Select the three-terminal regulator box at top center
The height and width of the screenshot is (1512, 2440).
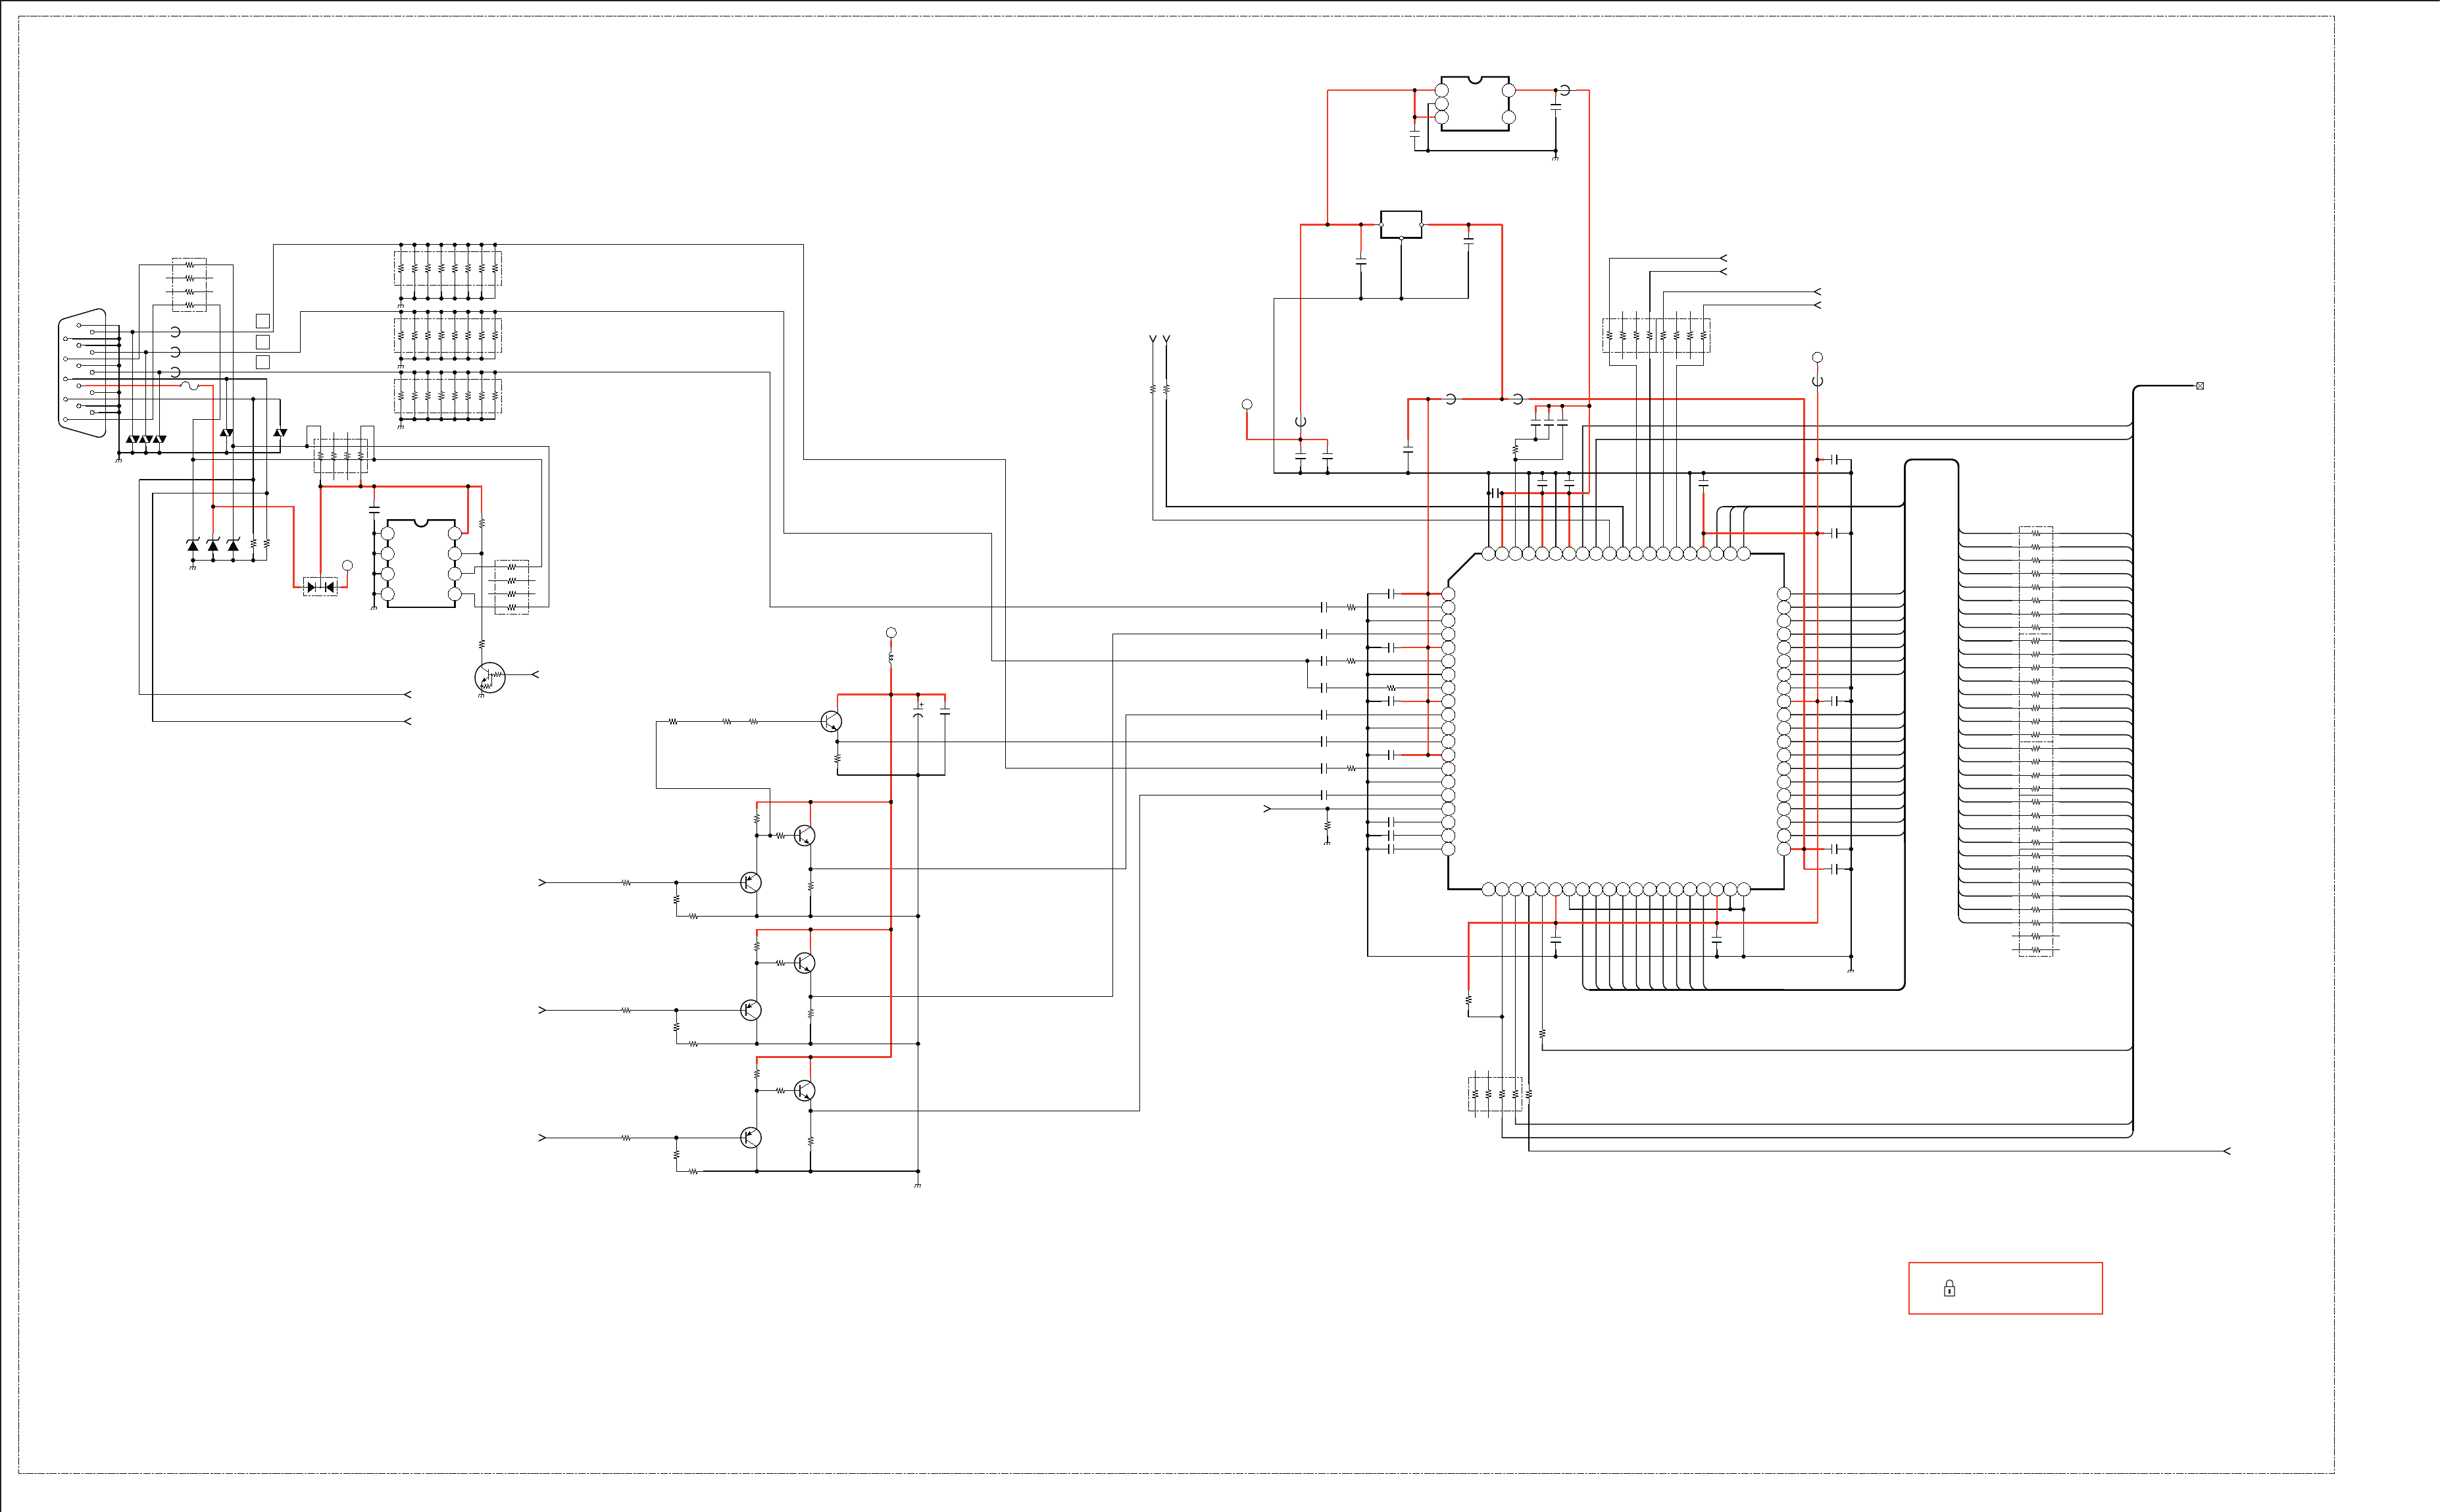1401,224
